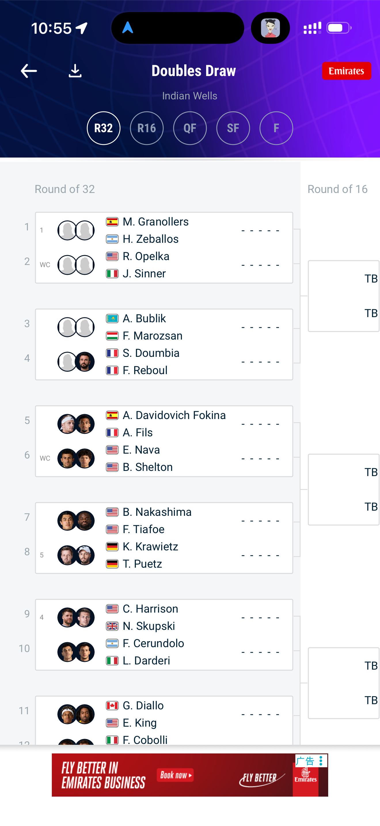Tap the avatar icon in status bar
The image size is (380, 826).
[x=270, y=28]
